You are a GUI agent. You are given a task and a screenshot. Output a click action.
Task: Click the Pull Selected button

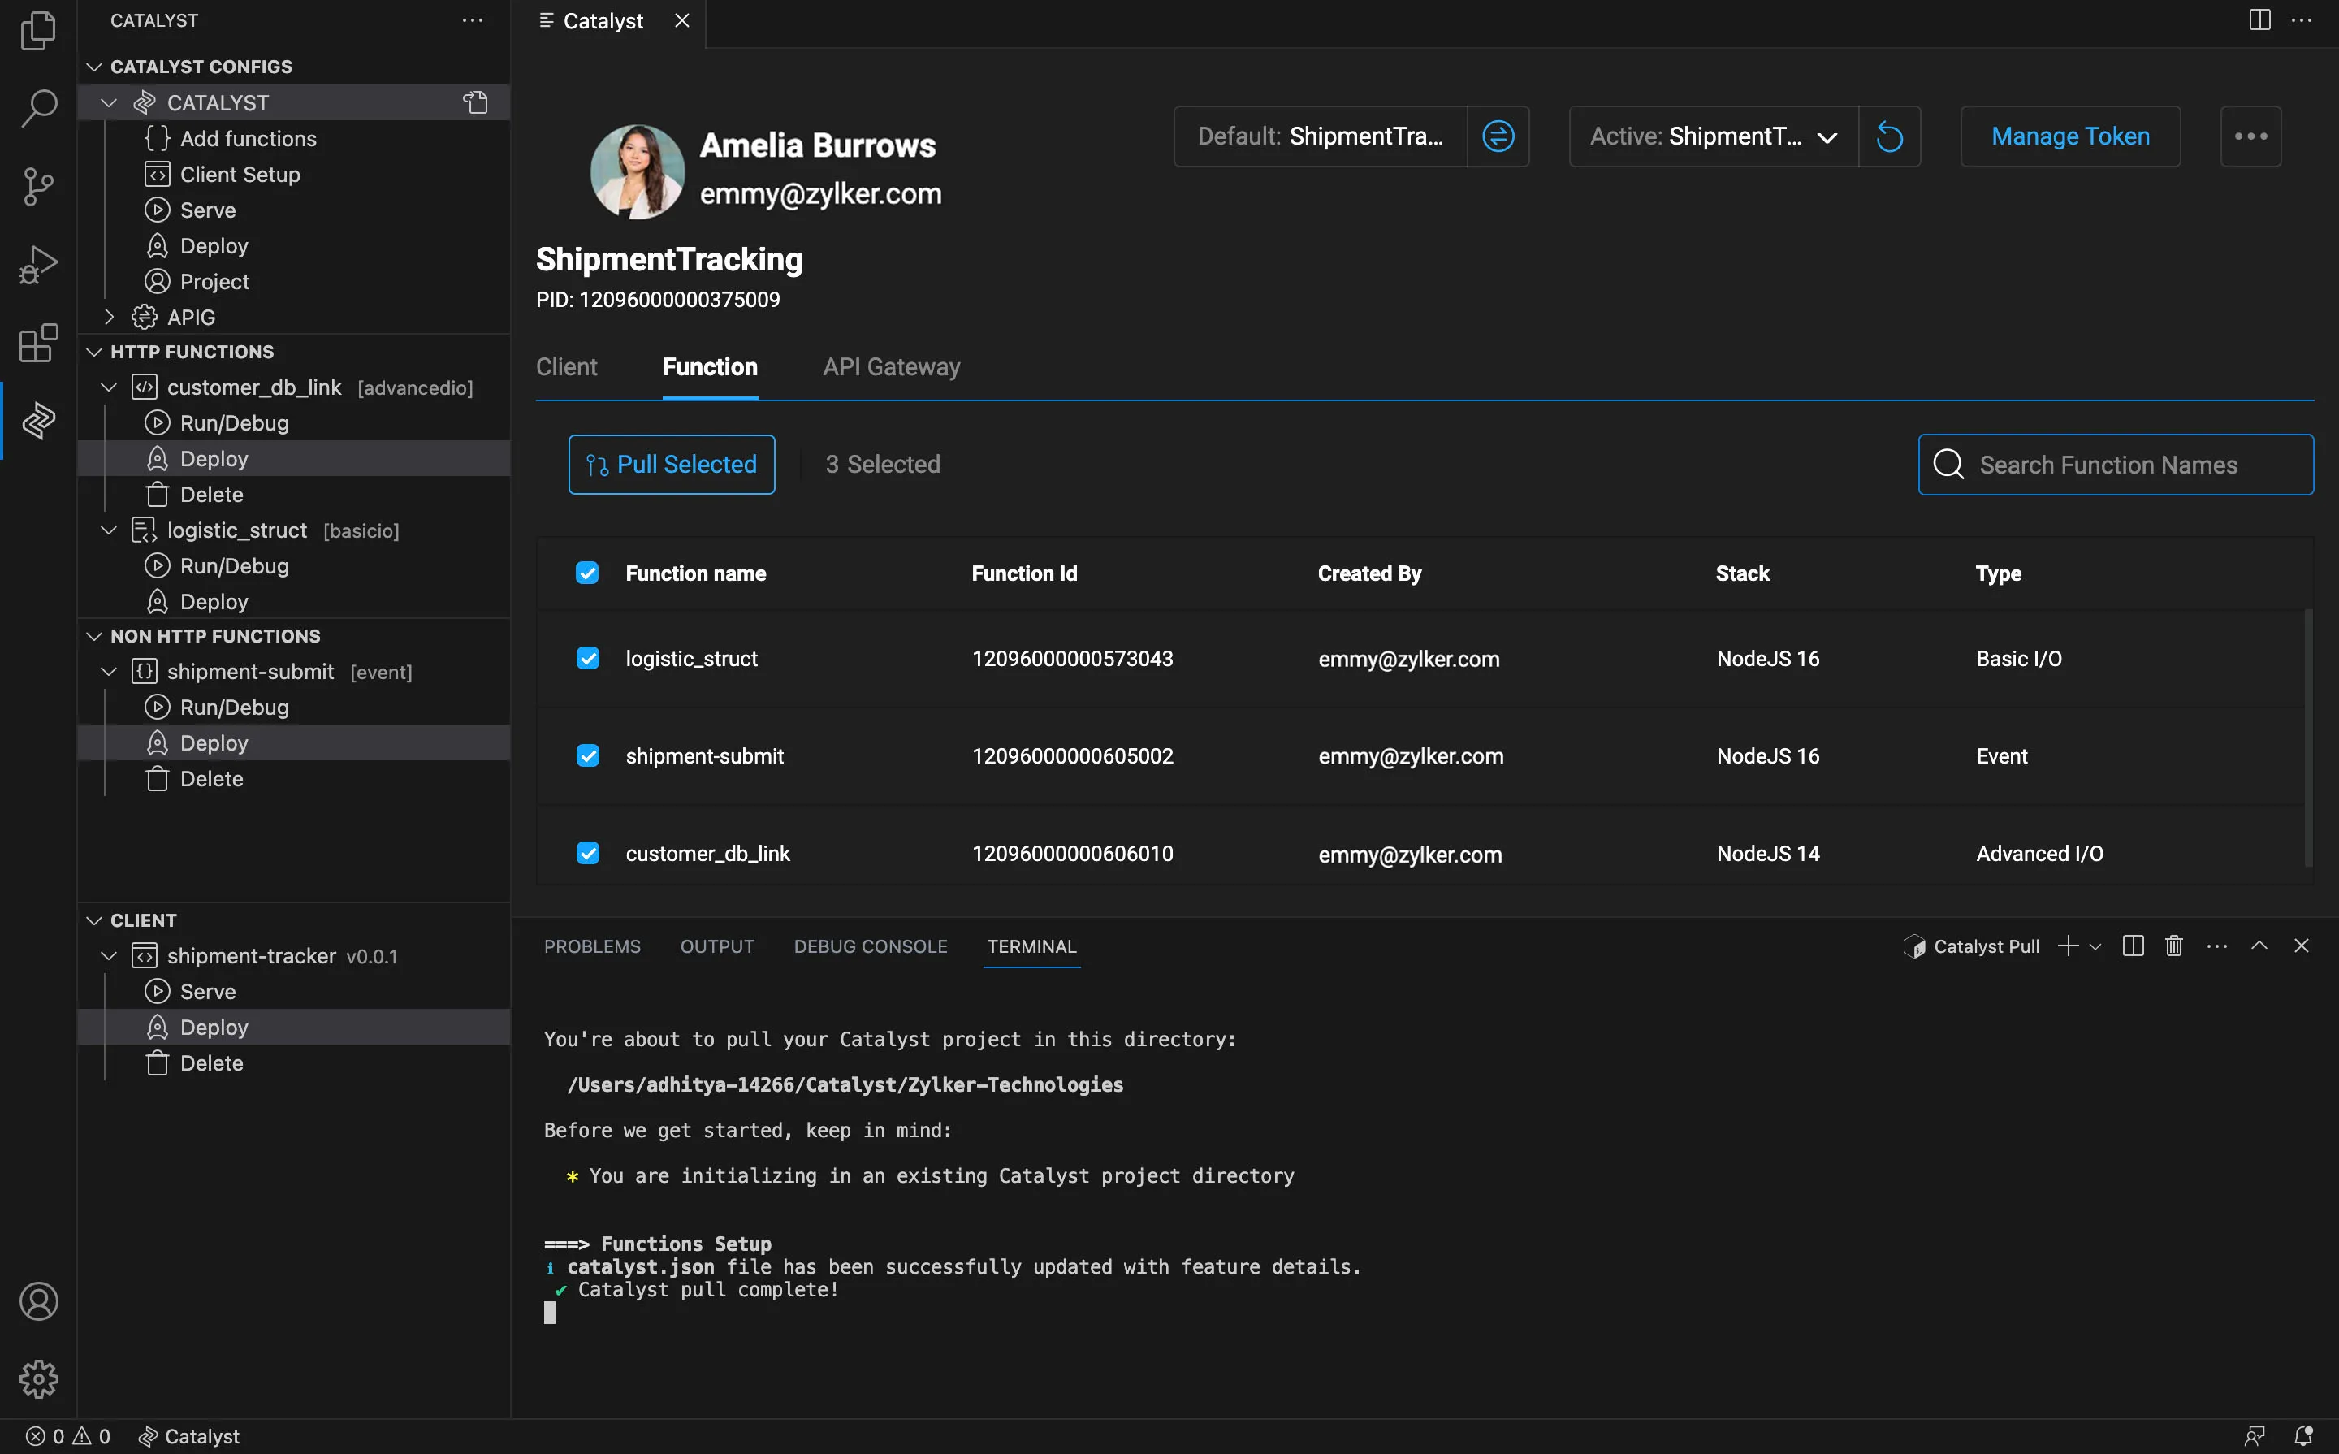click(x=672, y=465)
